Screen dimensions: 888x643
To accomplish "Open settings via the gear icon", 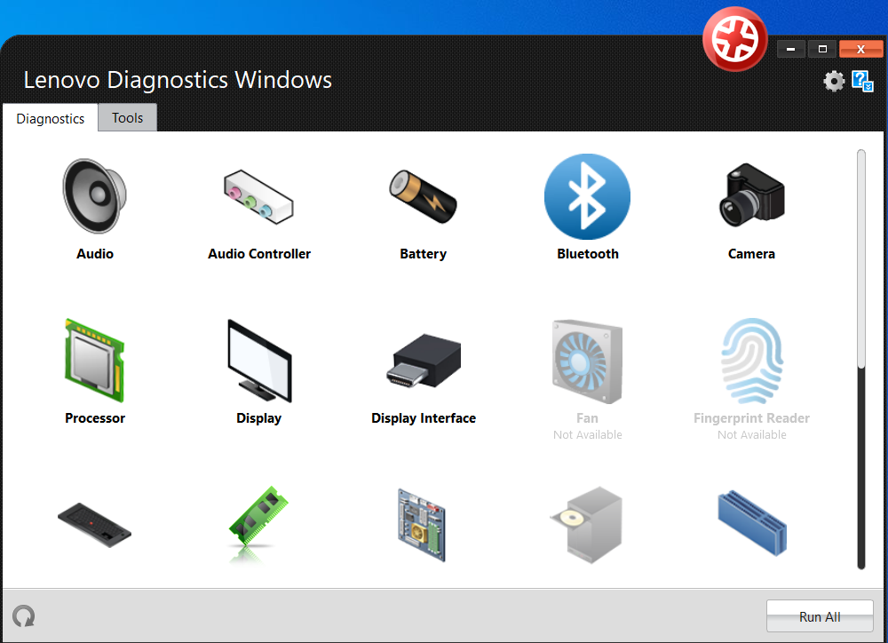I will [x=834, y=81].
